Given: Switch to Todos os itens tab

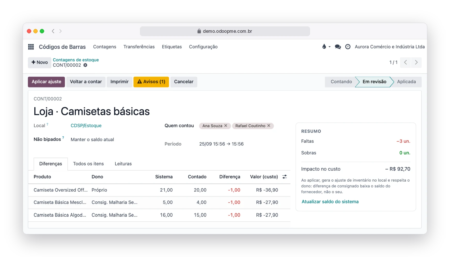Looking at the screenshot, I should click(88, 164).
